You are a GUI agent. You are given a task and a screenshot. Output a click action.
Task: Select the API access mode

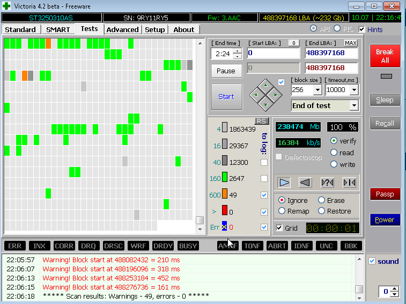pyautogui.click(x=313, y=28)
